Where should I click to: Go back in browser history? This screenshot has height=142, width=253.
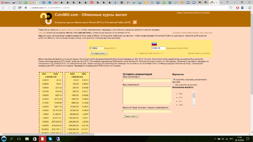click(x=3, y=8)
